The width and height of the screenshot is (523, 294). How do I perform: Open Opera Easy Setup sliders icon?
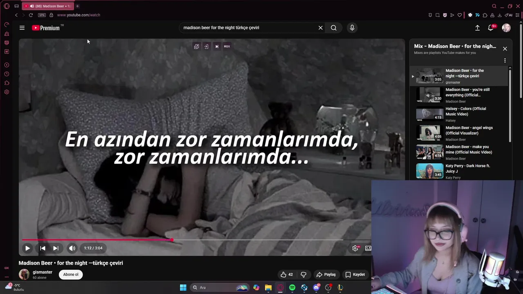(518, 15)
